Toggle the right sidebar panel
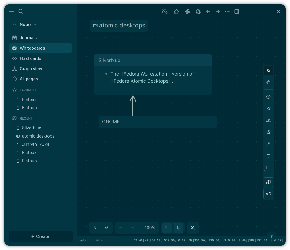 coord(237,12)
